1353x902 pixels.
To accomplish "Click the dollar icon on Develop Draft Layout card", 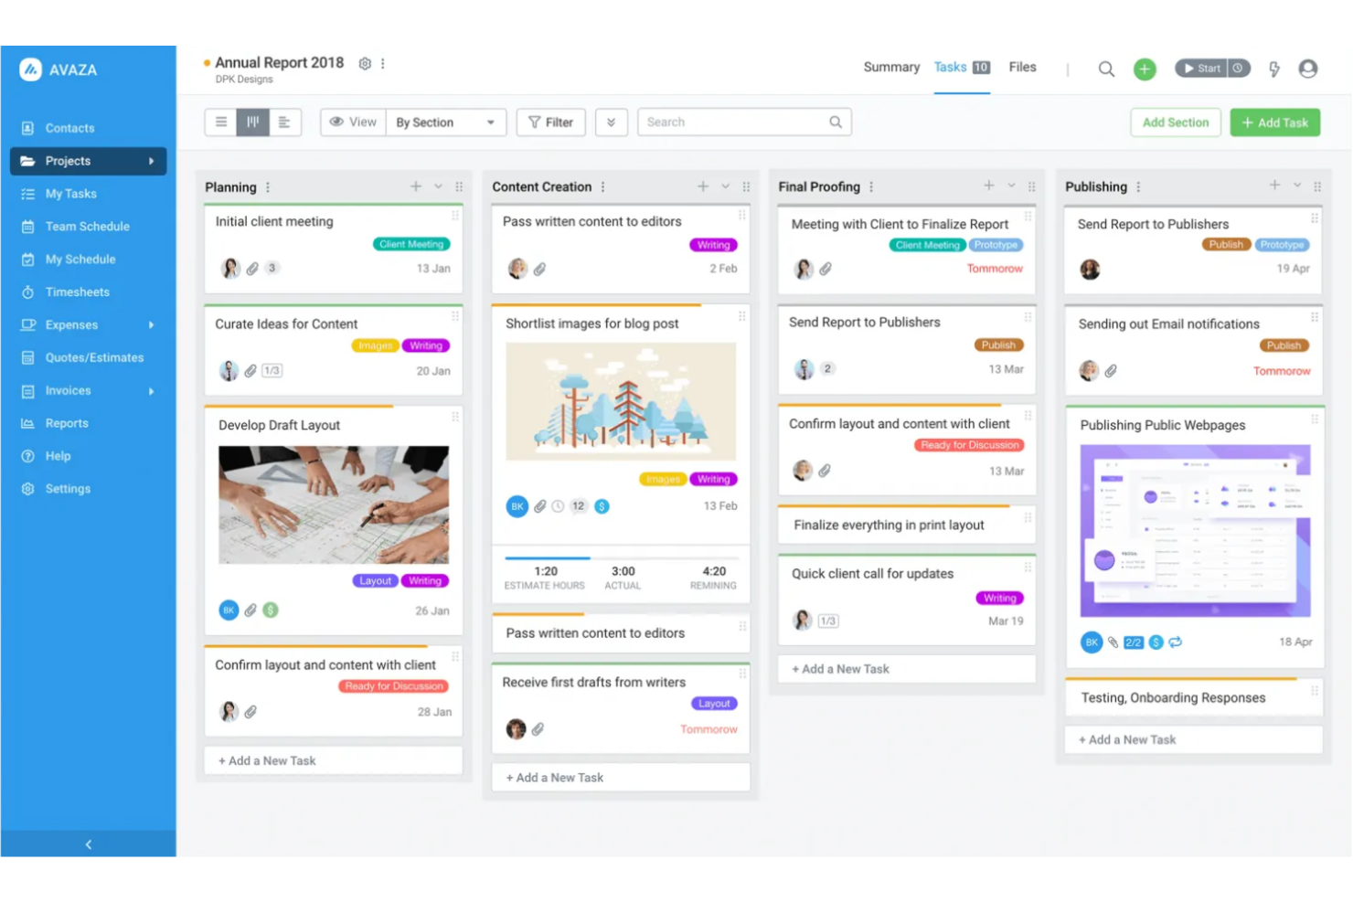I will 270,610.
